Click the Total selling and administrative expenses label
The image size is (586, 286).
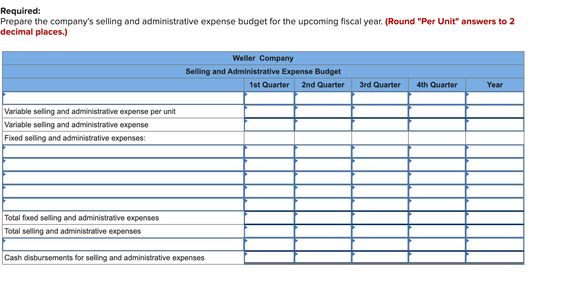click(73, 231)
